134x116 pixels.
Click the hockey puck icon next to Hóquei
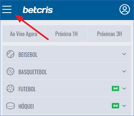pos(10,106)
